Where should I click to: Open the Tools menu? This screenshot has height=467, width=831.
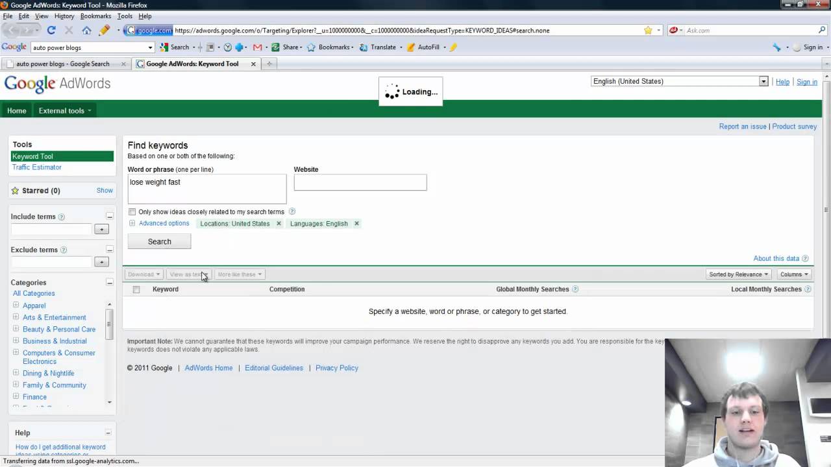125,16
